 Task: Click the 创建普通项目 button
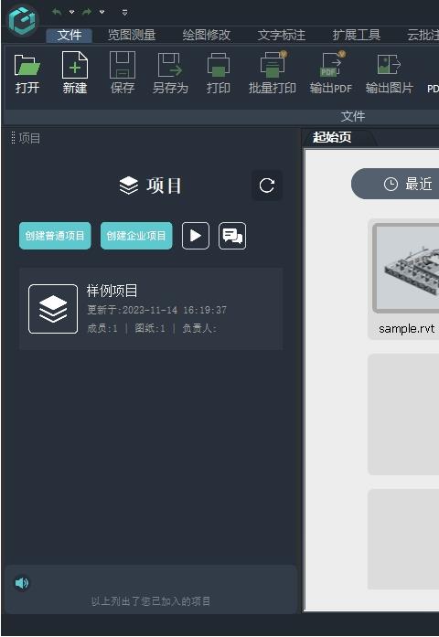(55, 236)
